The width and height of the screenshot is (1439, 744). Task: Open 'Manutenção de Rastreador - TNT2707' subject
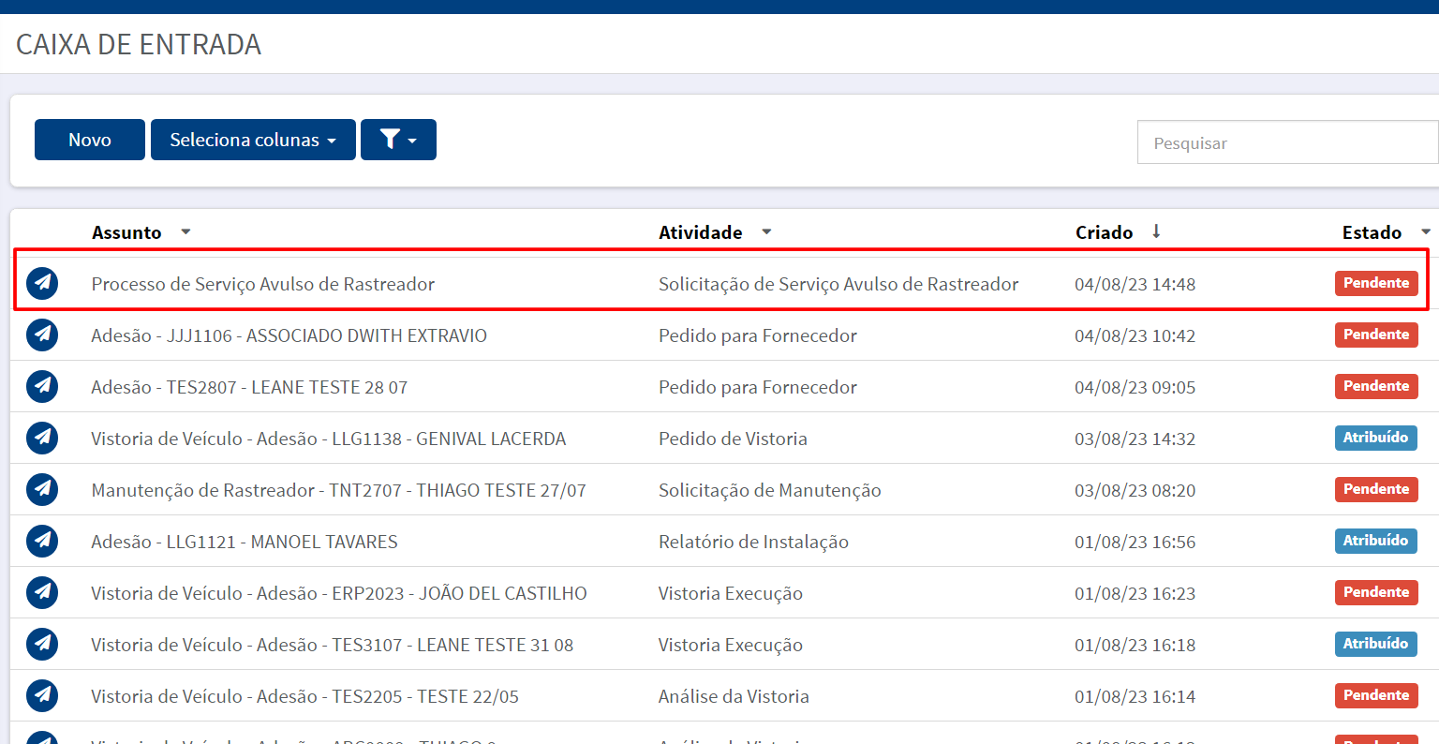(x=338, y=490)
